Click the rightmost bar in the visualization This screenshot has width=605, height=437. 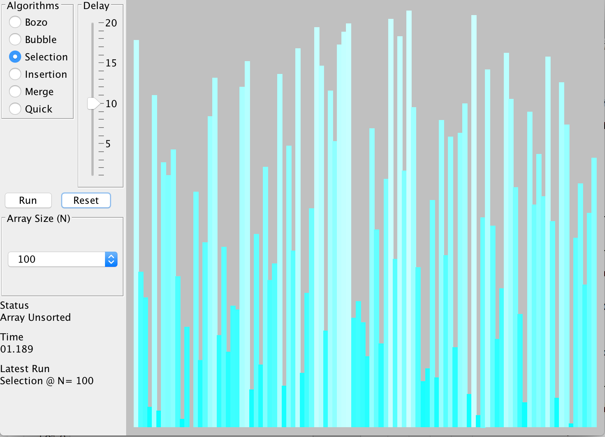coord(594,292)
